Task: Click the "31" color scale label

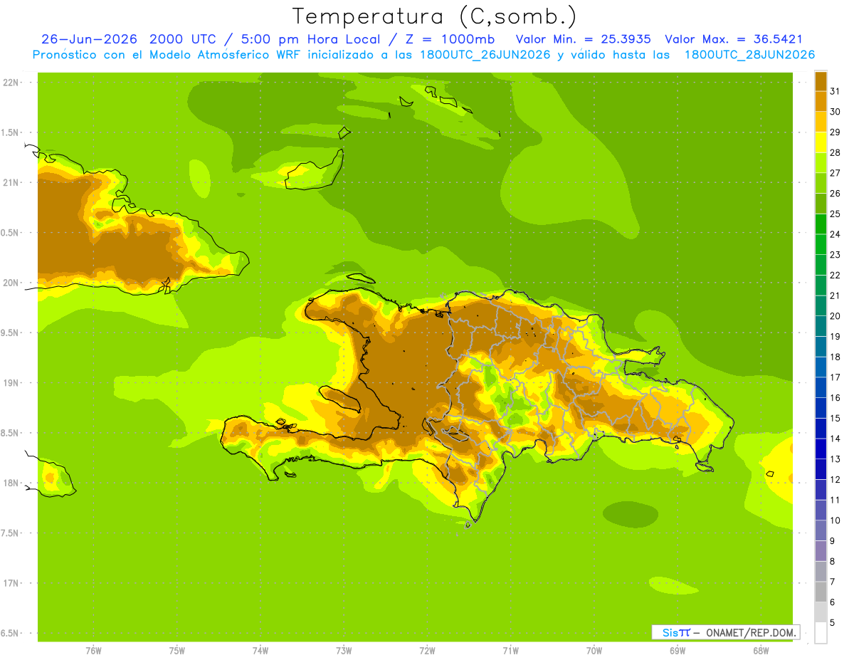Action: 835,91
